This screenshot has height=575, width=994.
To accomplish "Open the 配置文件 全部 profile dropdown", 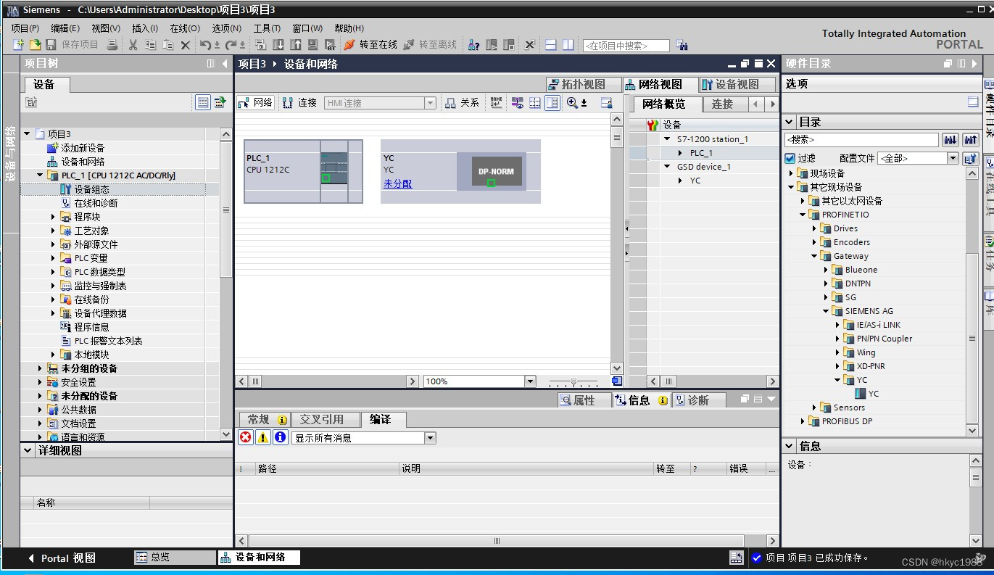I will [x=953, y=158].
